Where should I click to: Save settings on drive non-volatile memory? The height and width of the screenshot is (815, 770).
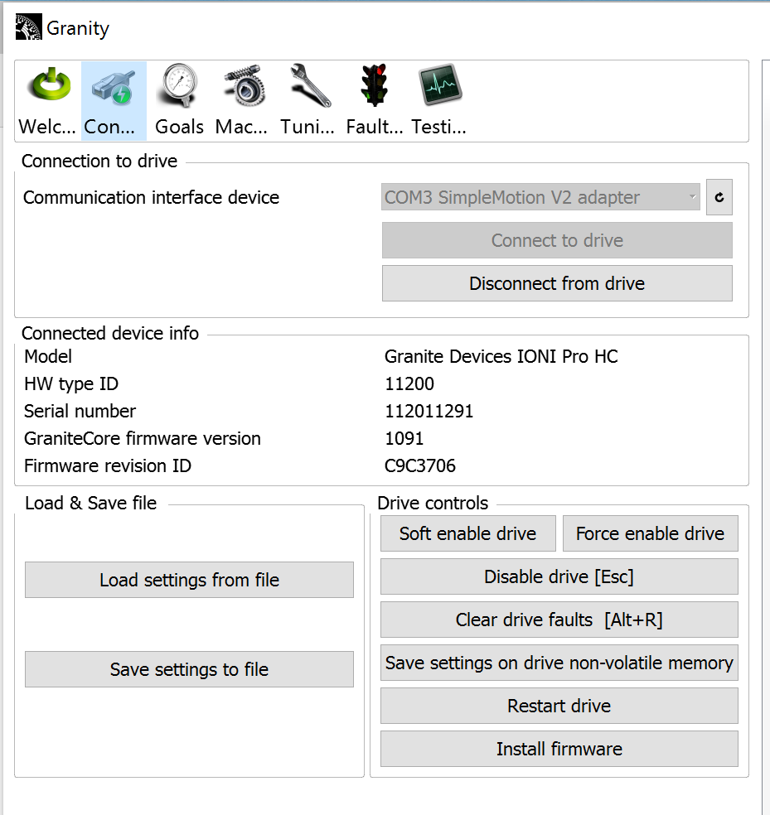coord(559,663)
